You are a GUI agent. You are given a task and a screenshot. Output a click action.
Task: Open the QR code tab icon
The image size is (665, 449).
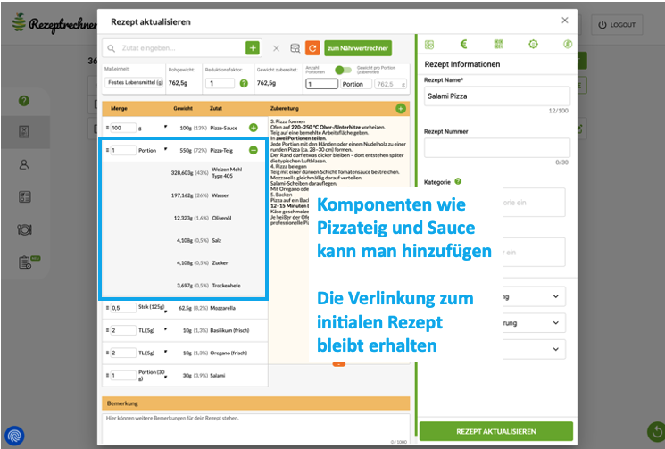point(498,44)
